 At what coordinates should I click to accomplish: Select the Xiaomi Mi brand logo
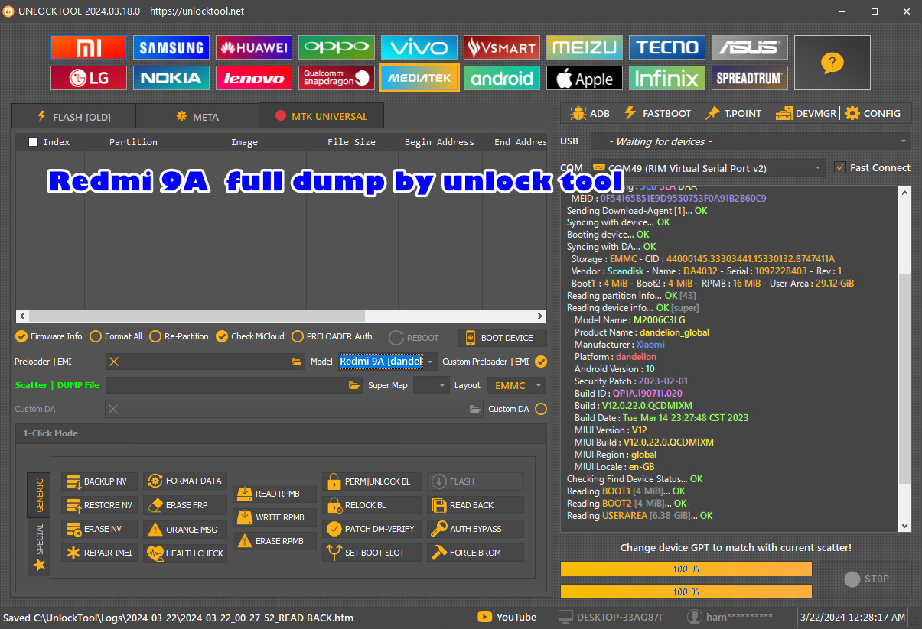coord(89,47)
